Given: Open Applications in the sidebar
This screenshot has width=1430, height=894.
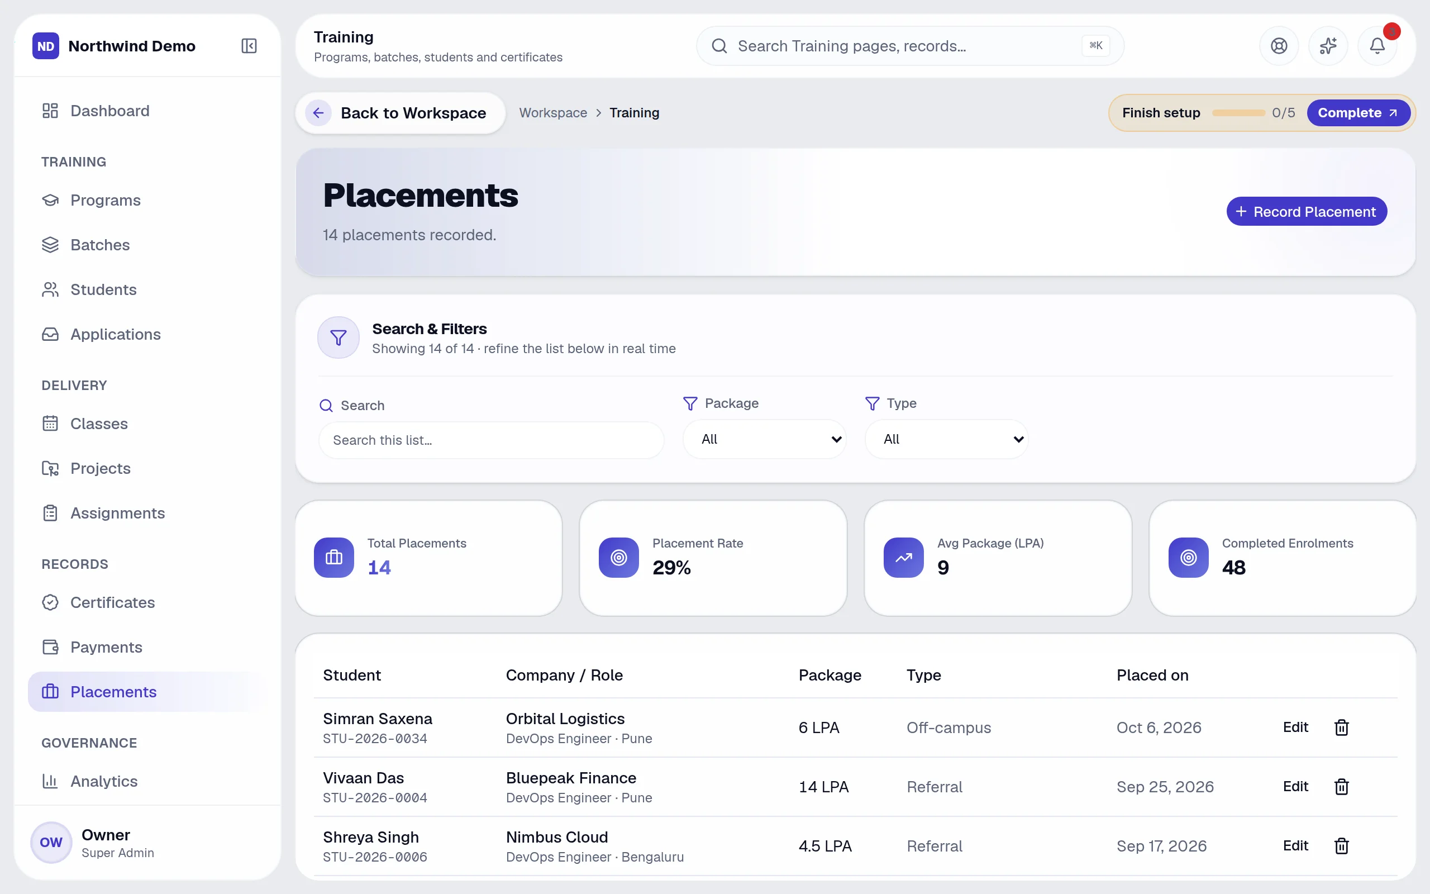Looking at the screenshot, I should click(147, 334).
